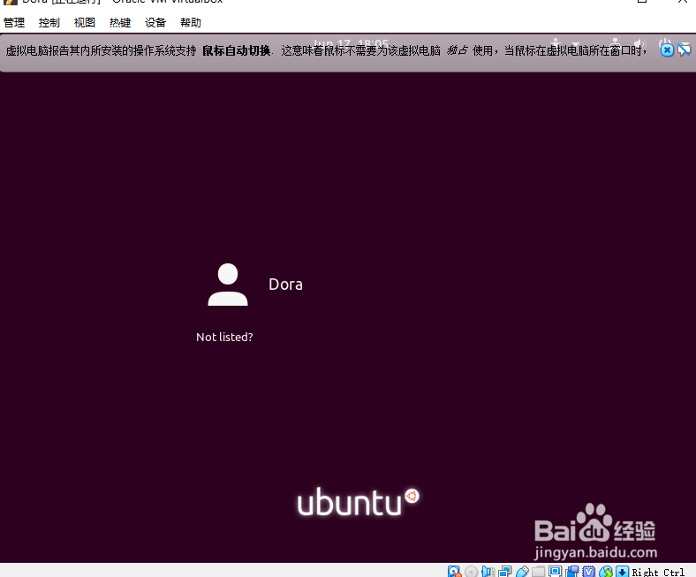Click Ubuntu network icon in top bar
This screenshot has width=696, height=577.
[616, 42]
